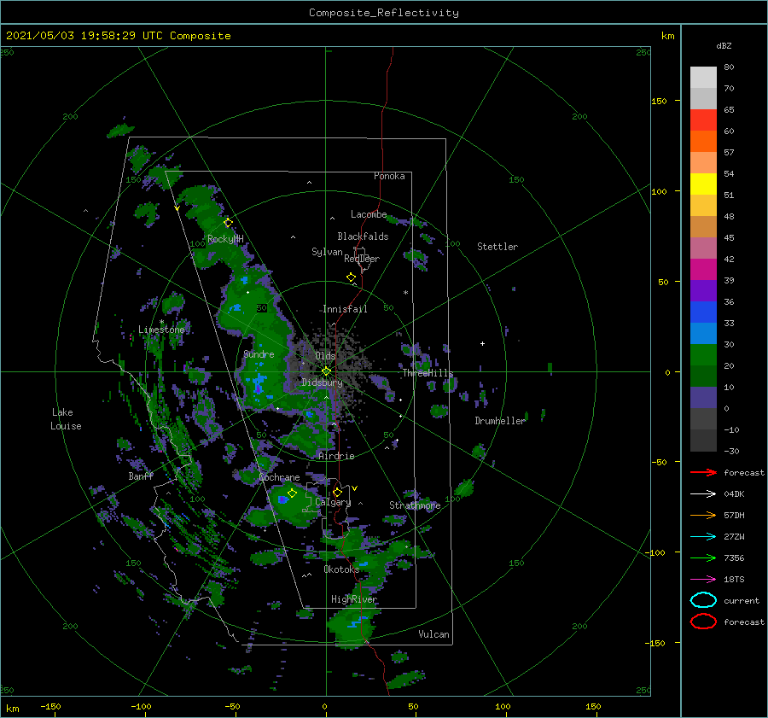Screen dimensions: 768x718
Task: Click the Innisfail city label
Action: [x=345, y=309]
